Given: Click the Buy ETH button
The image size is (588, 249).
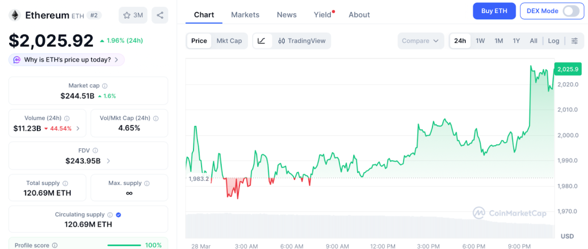Looking at the screenshot, I should pyautogui.click(x=494, y=11).
